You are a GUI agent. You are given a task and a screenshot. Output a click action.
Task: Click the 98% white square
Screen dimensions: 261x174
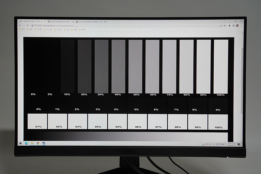[x=177, y=122]
